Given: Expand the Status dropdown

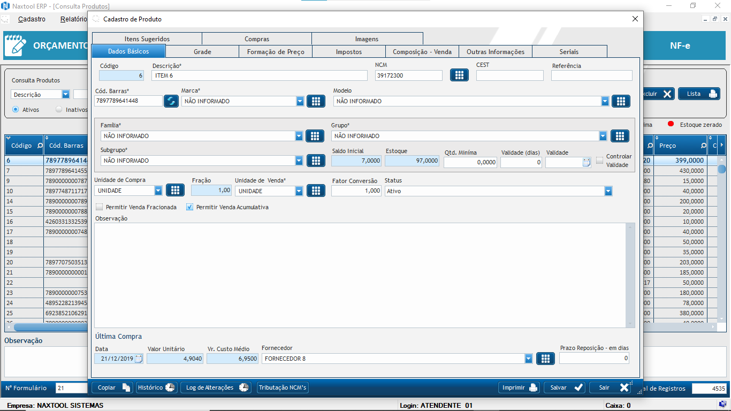Looking at the screenshot, I should pyautogui.click(x=608, y=191).
